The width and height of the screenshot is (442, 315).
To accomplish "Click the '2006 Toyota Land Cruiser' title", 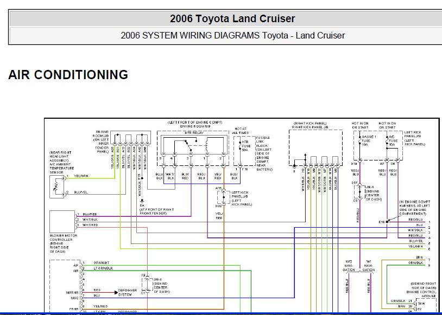I will point(232,18).
